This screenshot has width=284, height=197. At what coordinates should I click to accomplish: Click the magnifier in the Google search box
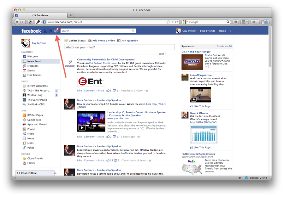point(228,22)
